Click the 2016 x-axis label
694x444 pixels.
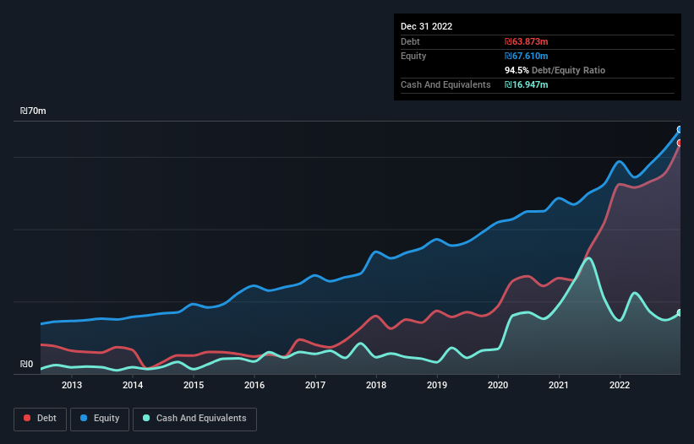(254, 385)
